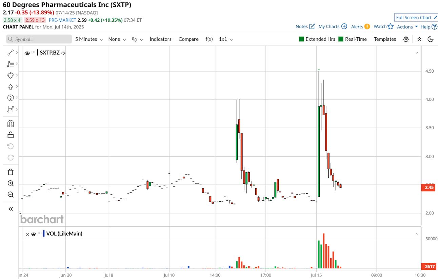
Task: Open Full Screen Chart
Action: coord(416,17)
